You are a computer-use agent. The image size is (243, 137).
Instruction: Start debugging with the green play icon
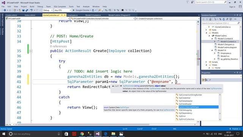pyautogui.click(x=74, y=10)
